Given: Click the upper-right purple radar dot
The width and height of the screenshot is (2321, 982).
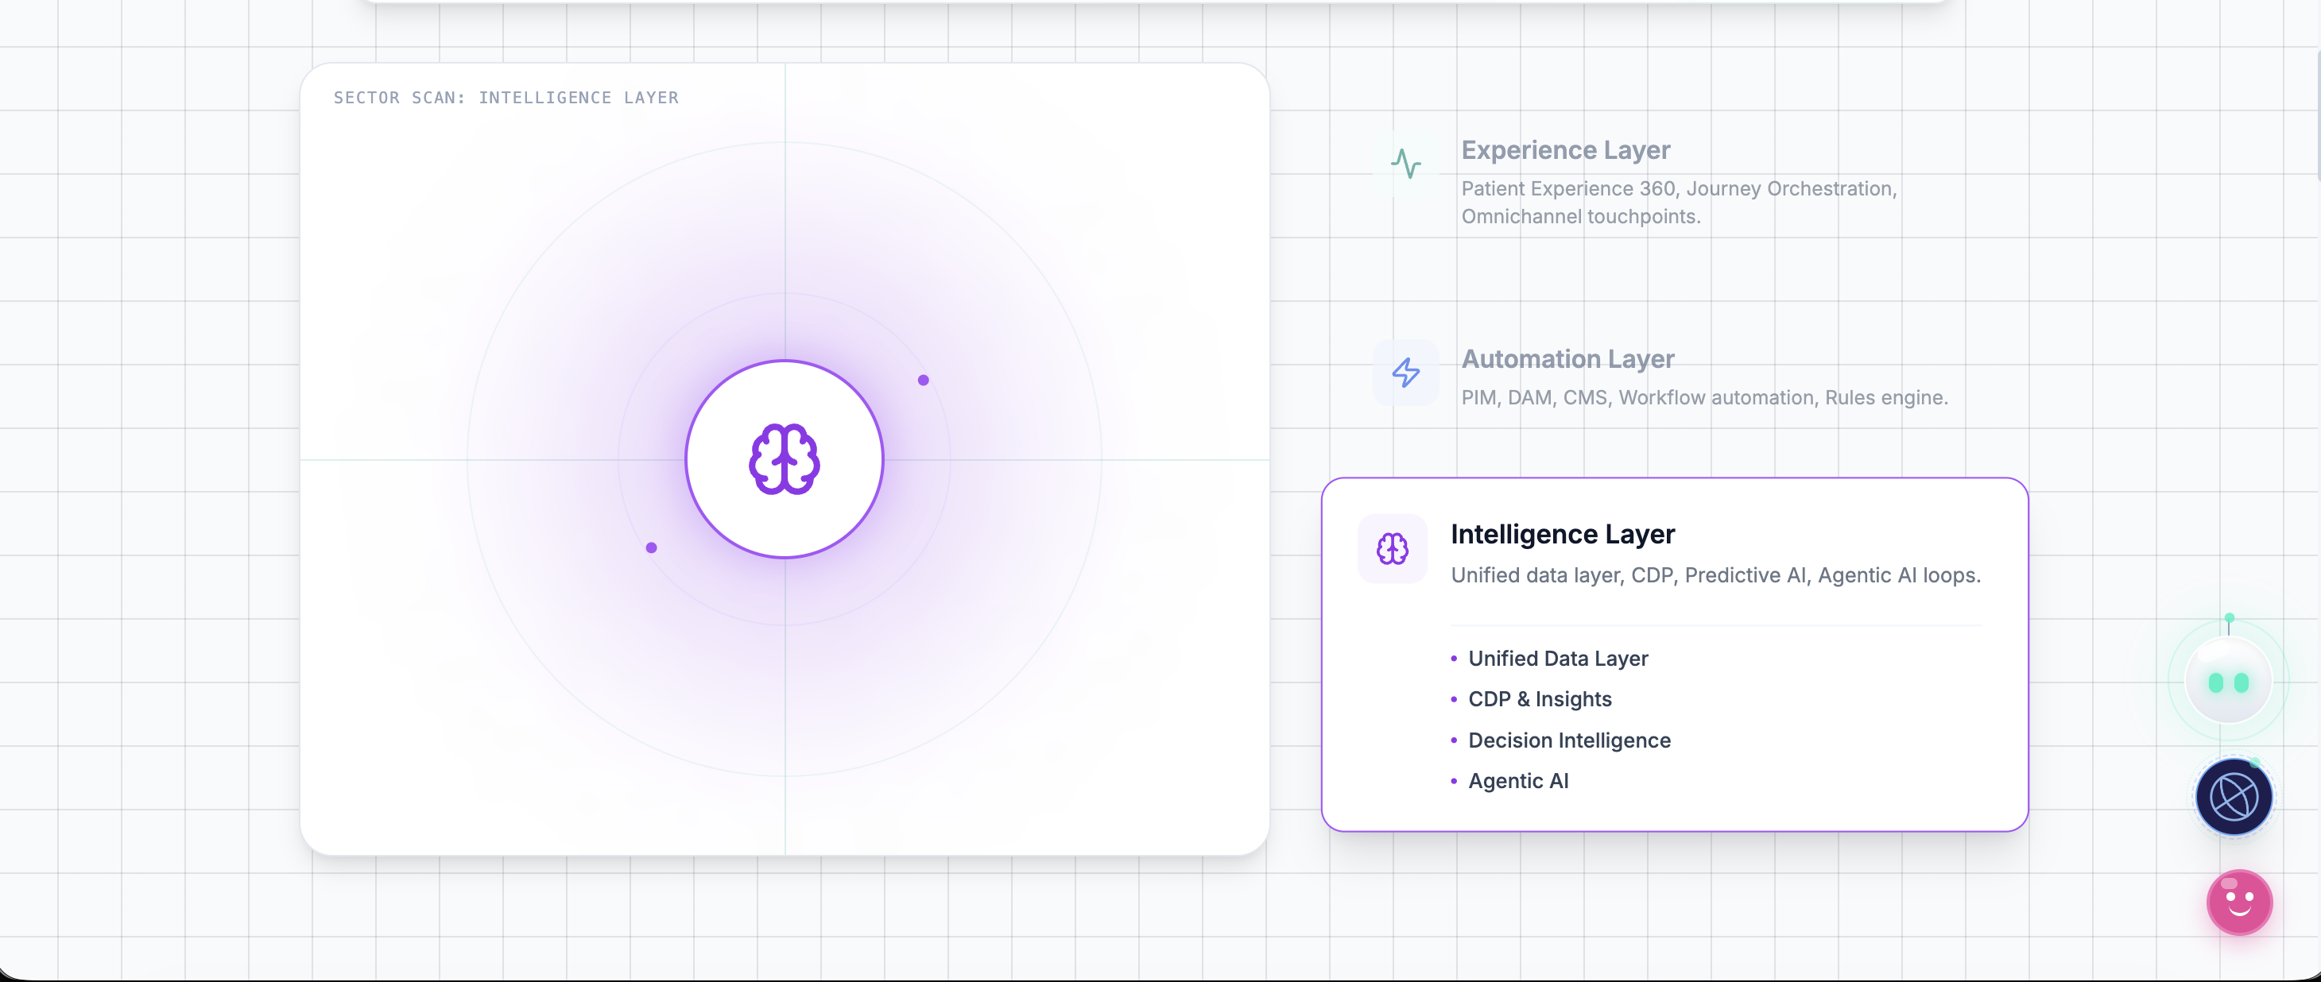Looking at the screenshot, I should click(x=923, y=381).
